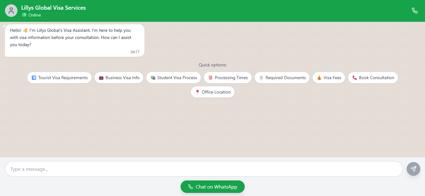The height and width of the screenshot is (196, 425).
Task: Choose Student Visa Process option
Action: click(x=174, y=78)
